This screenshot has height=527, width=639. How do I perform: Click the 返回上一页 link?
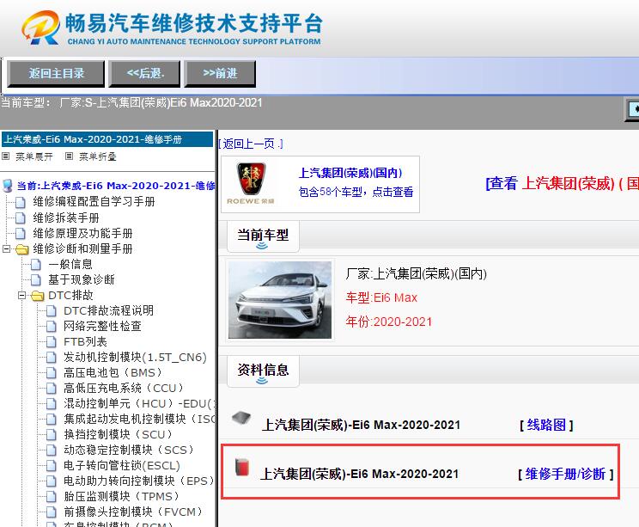[x=251, y=144]
